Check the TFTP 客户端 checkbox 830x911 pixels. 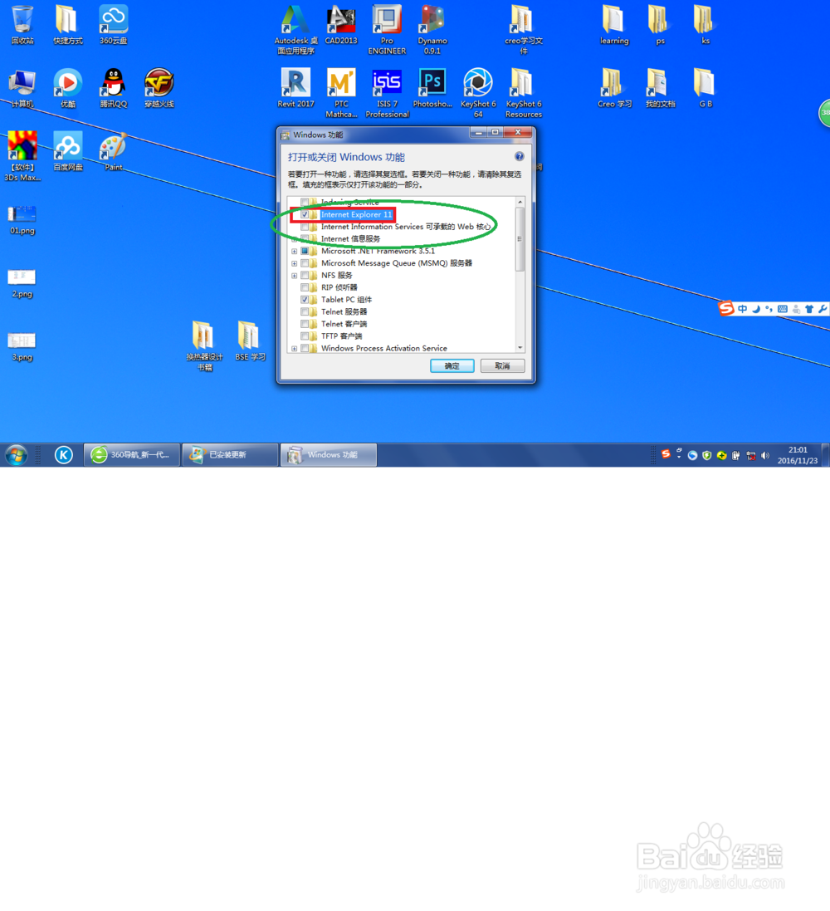(305, 336)
